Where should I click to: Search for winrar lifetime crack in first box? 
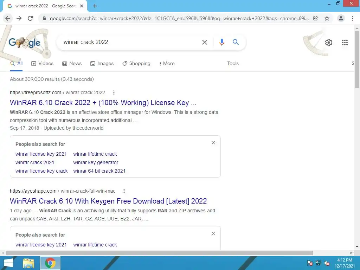tap(95, 154)
